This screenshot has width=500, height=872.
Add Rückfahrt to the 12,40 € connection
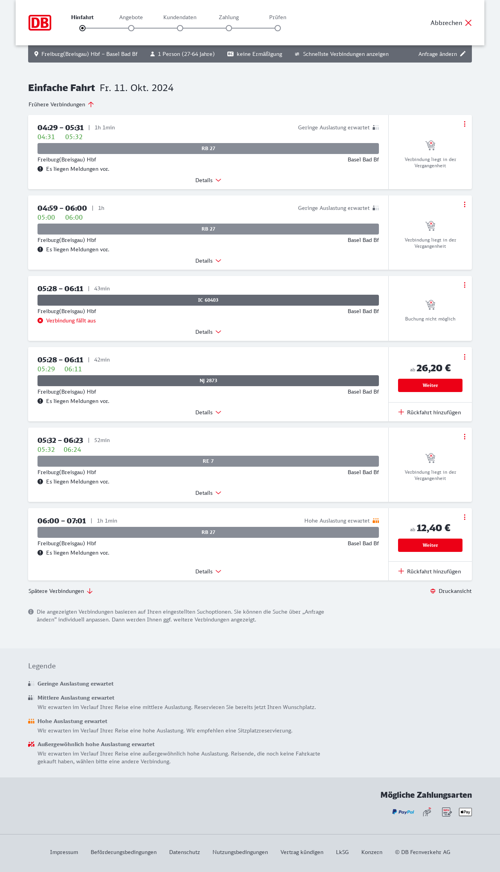[x=430, y=571]
